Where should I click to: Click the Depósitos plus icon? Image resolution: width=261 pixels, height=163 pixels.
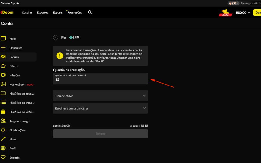(x=3, y=48)
